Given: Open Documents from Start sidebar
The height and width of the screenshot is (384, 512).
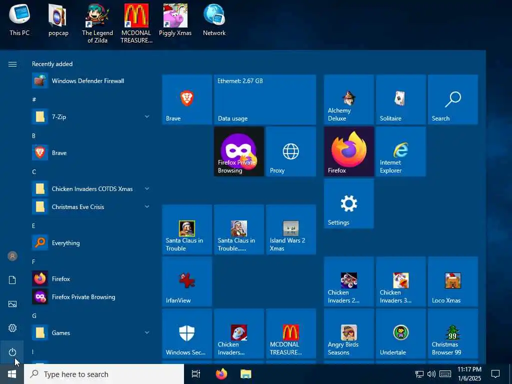Looking at the screenshot, I should 12,280.
